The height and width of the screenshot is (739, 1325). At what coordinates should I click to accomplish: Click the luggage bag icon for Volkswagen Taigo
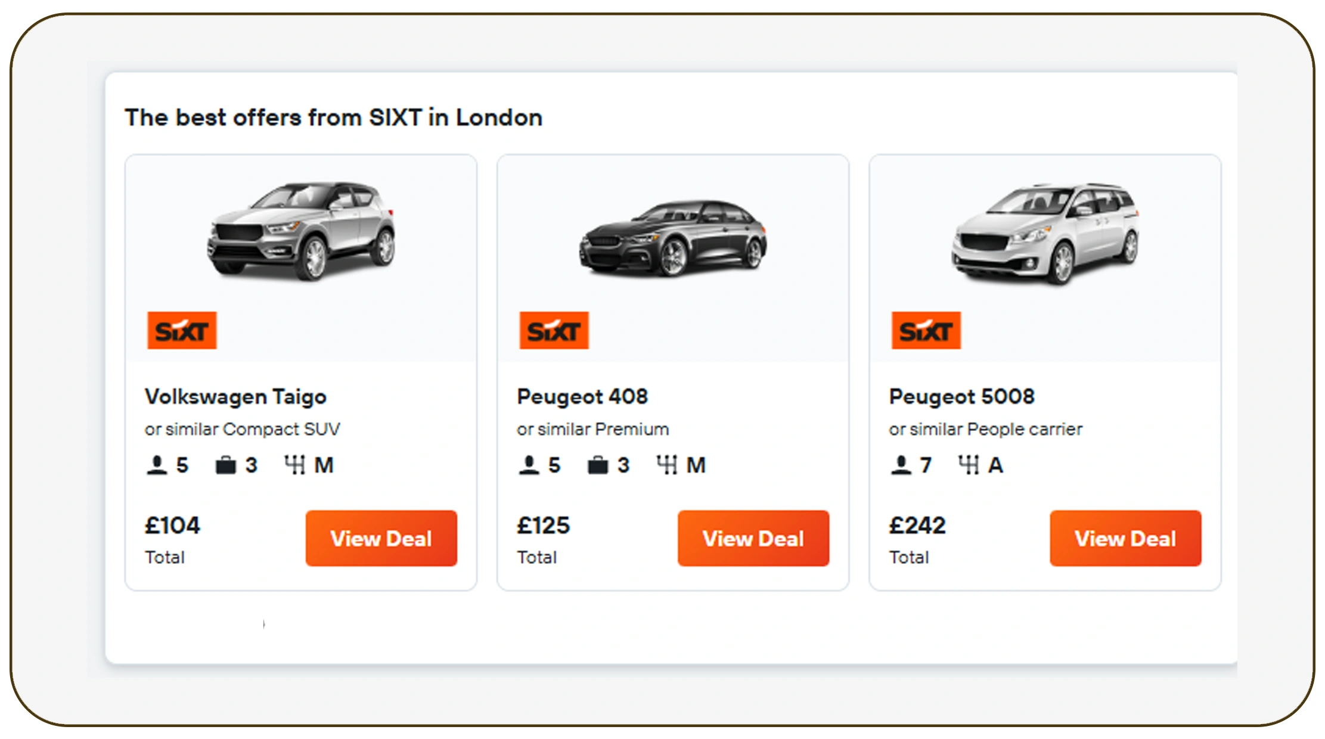click(x=225, y=465)
